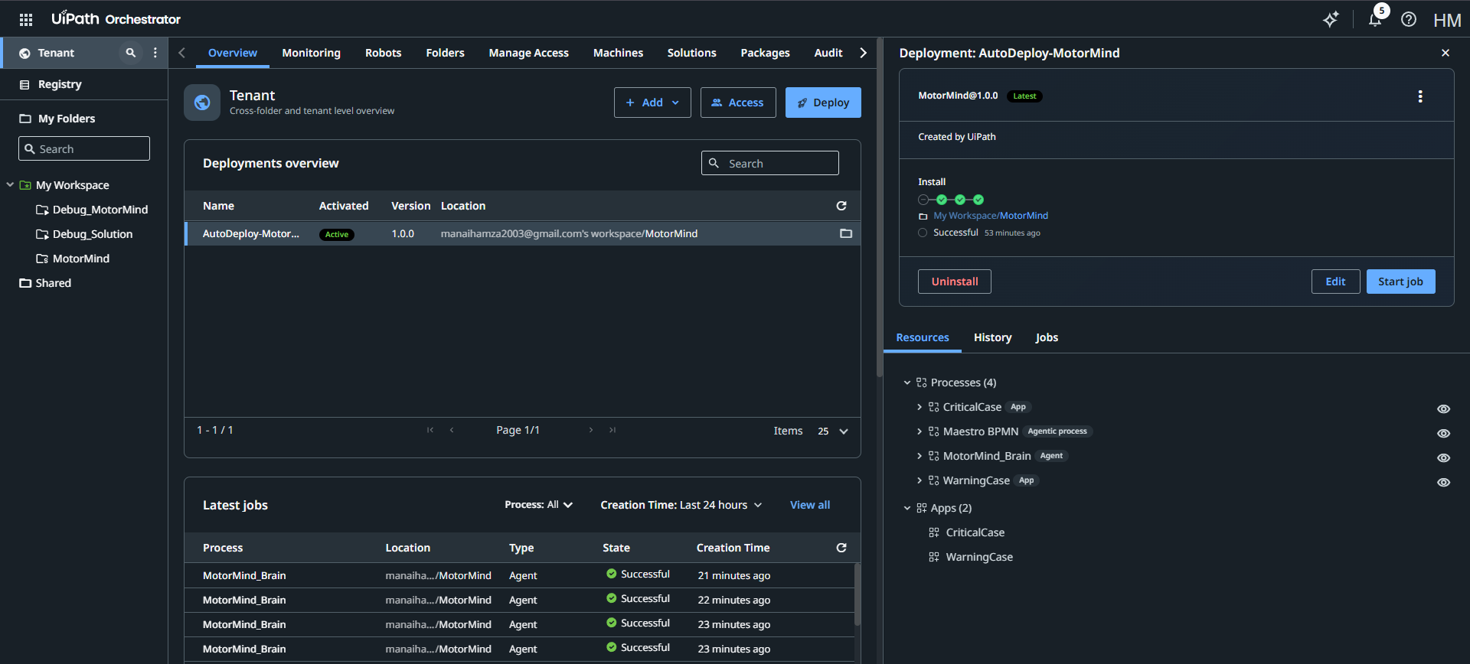Open the Process: All filter dropdown
This screenshot has width=1470, height=664.
539,505
